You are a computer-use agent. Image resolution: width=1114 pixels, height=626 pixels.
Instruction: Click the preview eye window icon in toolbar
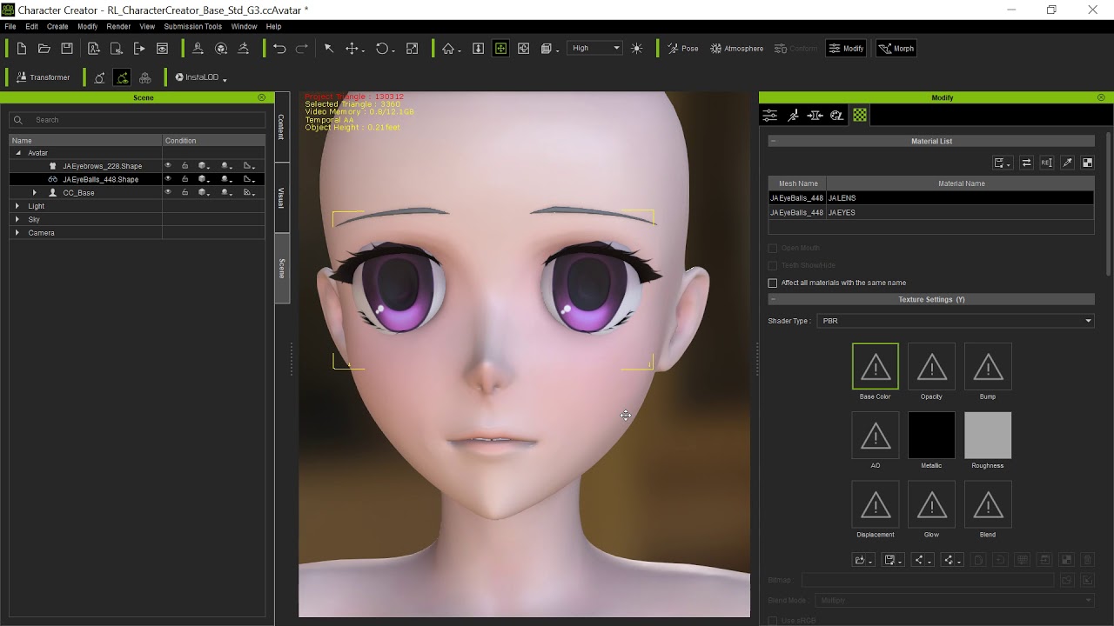coord(162,49)
